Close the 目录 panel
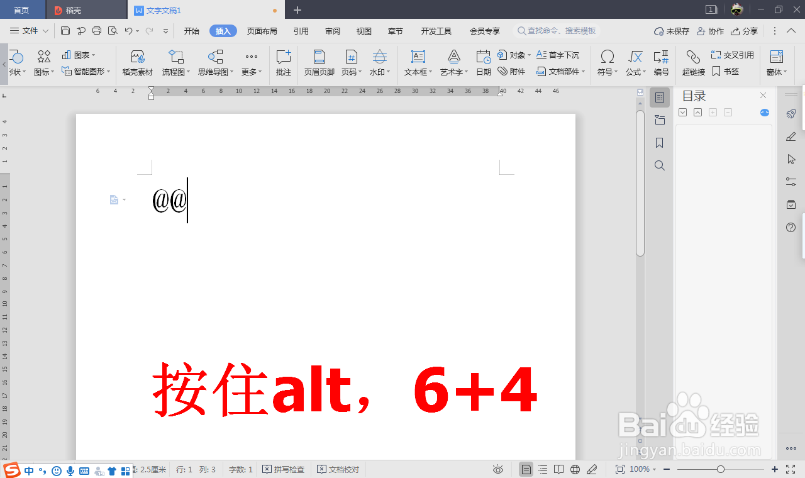Viewport: 805px width, 478px height. click(763, 96)
